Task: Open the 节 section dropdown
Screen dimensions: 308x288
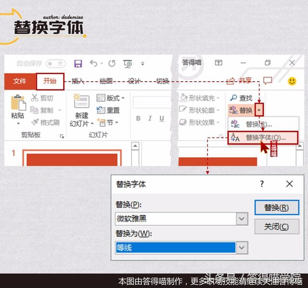Action: 108,123
